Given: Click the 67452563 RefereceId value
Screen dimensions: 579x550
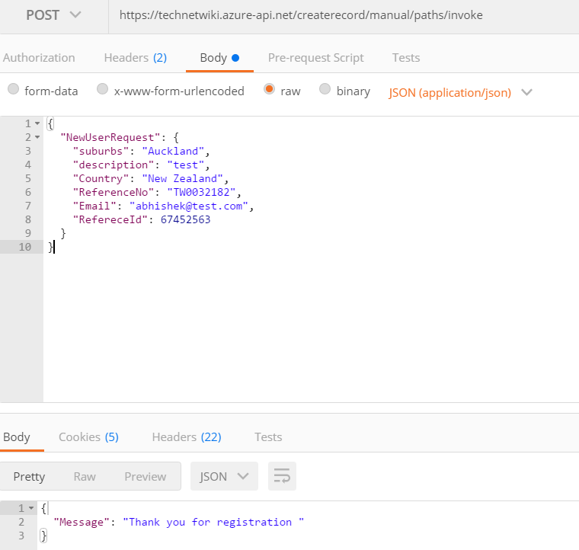Looking at the screenshot, I should point(185,219).
